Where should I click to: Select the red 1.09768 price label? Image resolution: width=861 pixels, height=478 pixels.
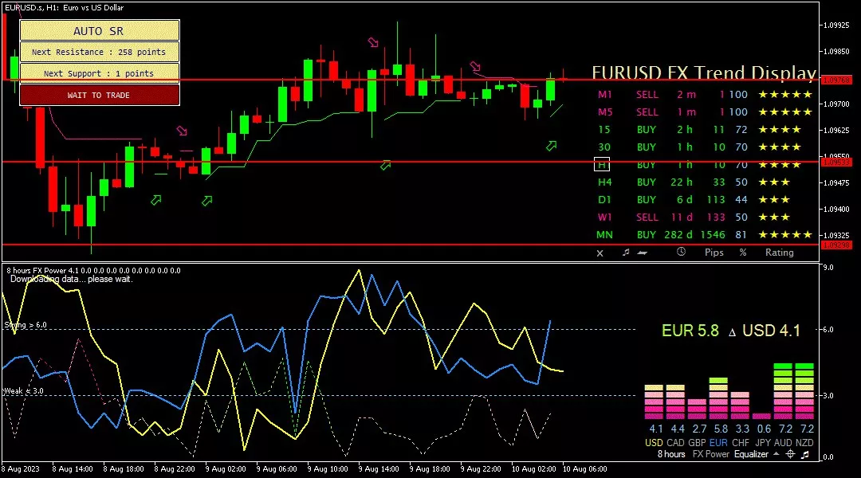[x=835, y=80]
